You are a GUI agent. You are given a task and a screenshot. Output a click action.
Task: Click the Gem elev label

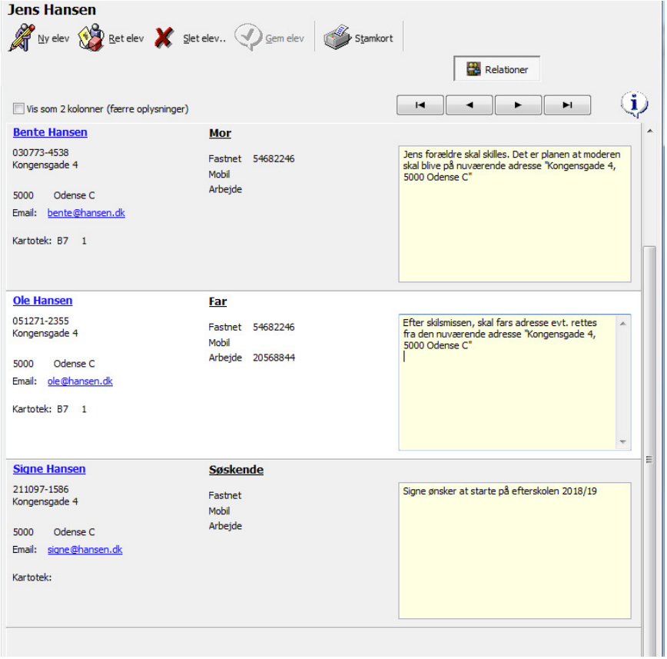[284, 38]
